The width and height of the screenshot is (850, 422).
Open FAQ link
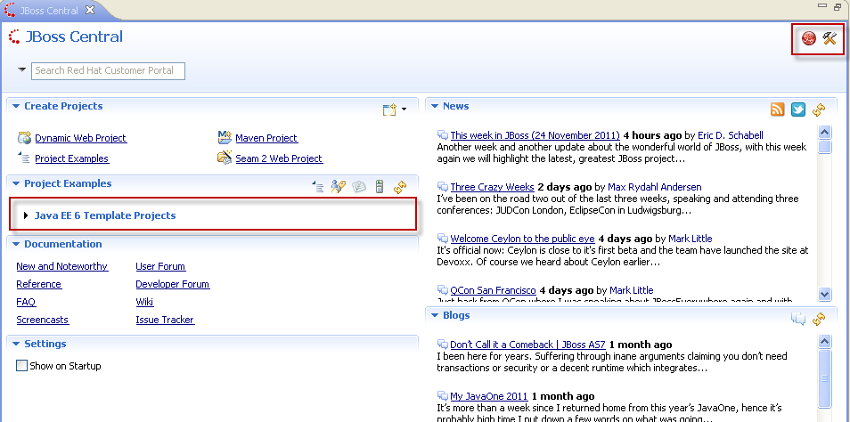pos(26,303)
